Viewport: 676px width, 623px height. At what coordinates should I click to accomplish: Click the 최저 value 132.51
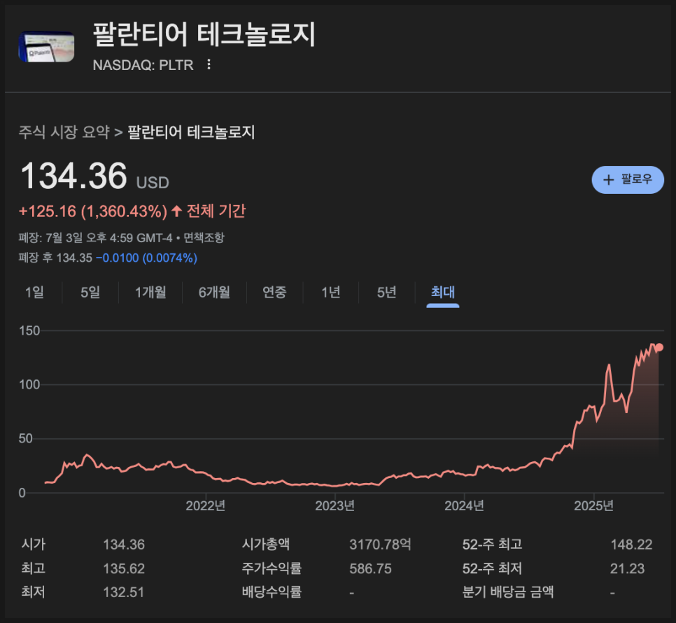pos(123,592)
